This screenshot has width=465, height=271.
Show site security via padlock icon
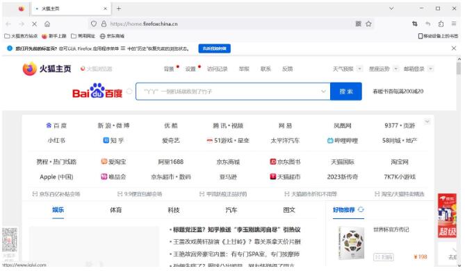pyautogui.click(x=104, y=24)
